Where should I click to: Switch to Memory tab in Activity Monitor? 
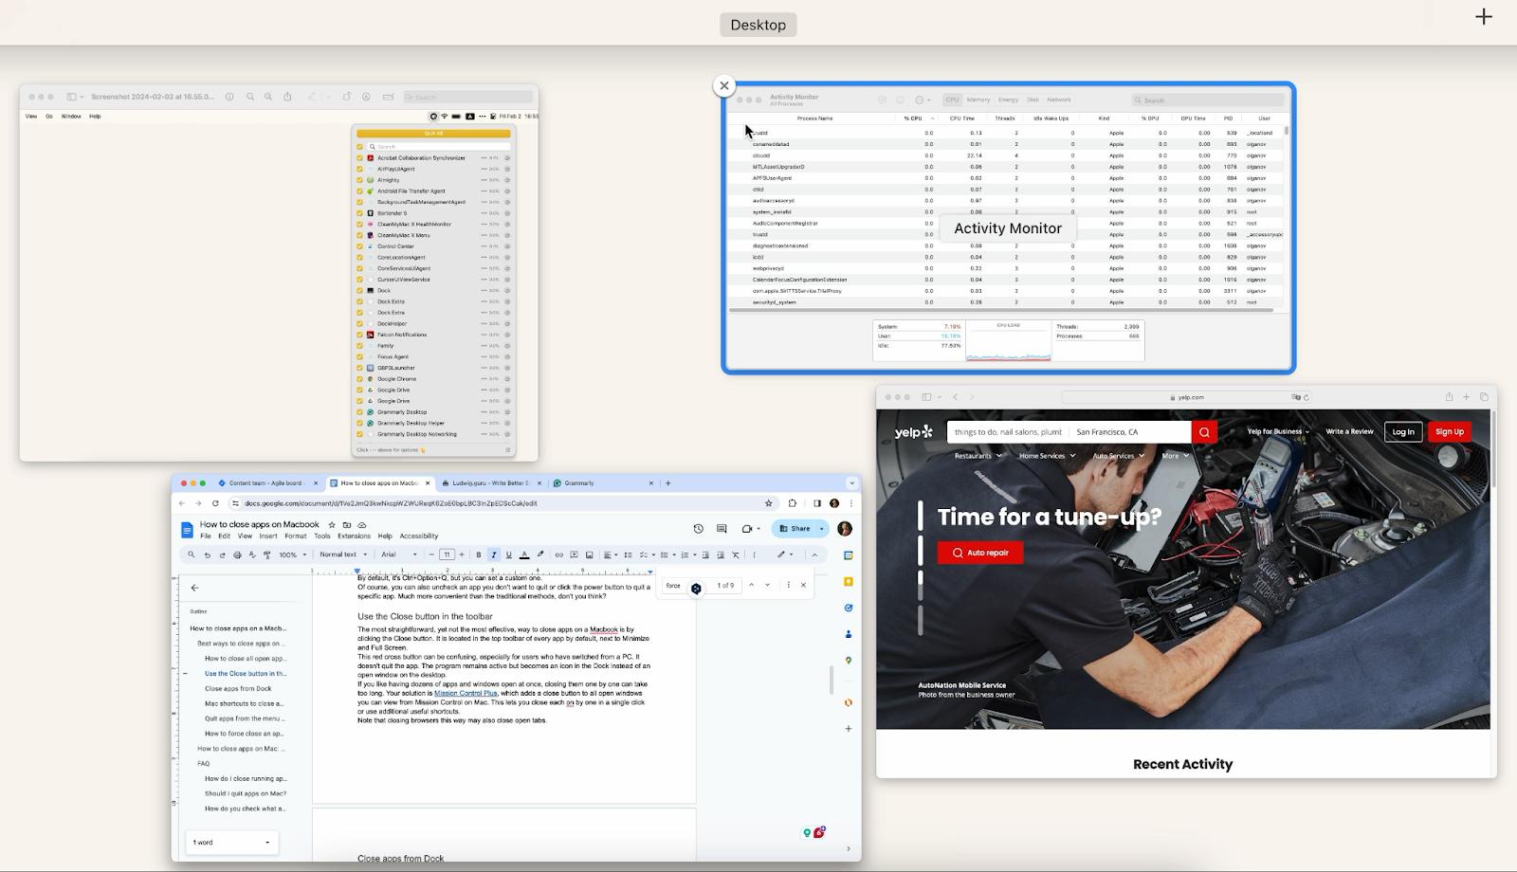click(978, 100)
